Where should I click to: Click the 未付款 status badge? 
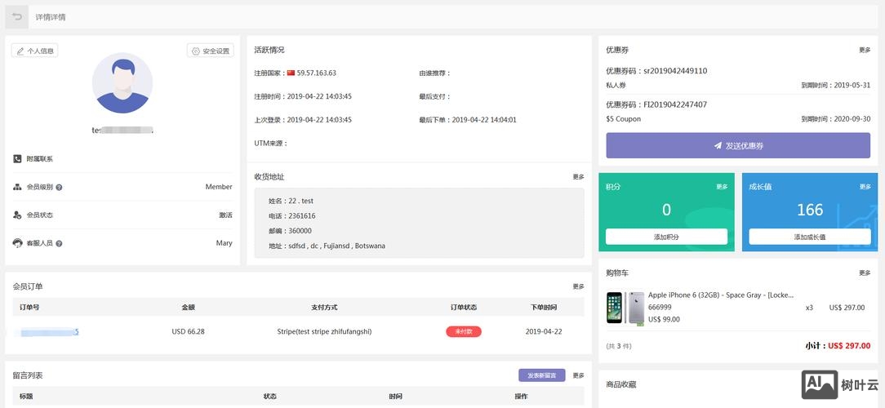click(464, 332)
